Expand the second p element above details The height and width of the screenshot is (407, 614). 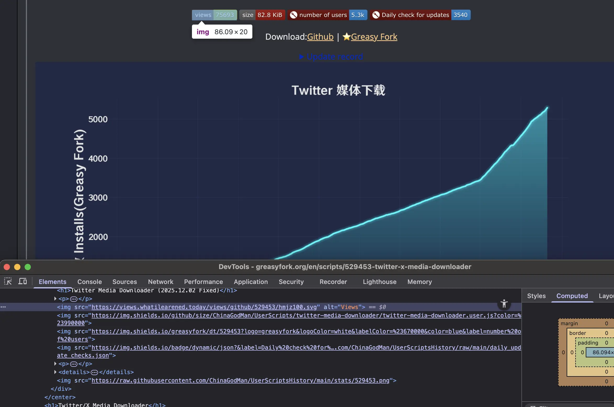pyautogui.click(x=55, y=364)
